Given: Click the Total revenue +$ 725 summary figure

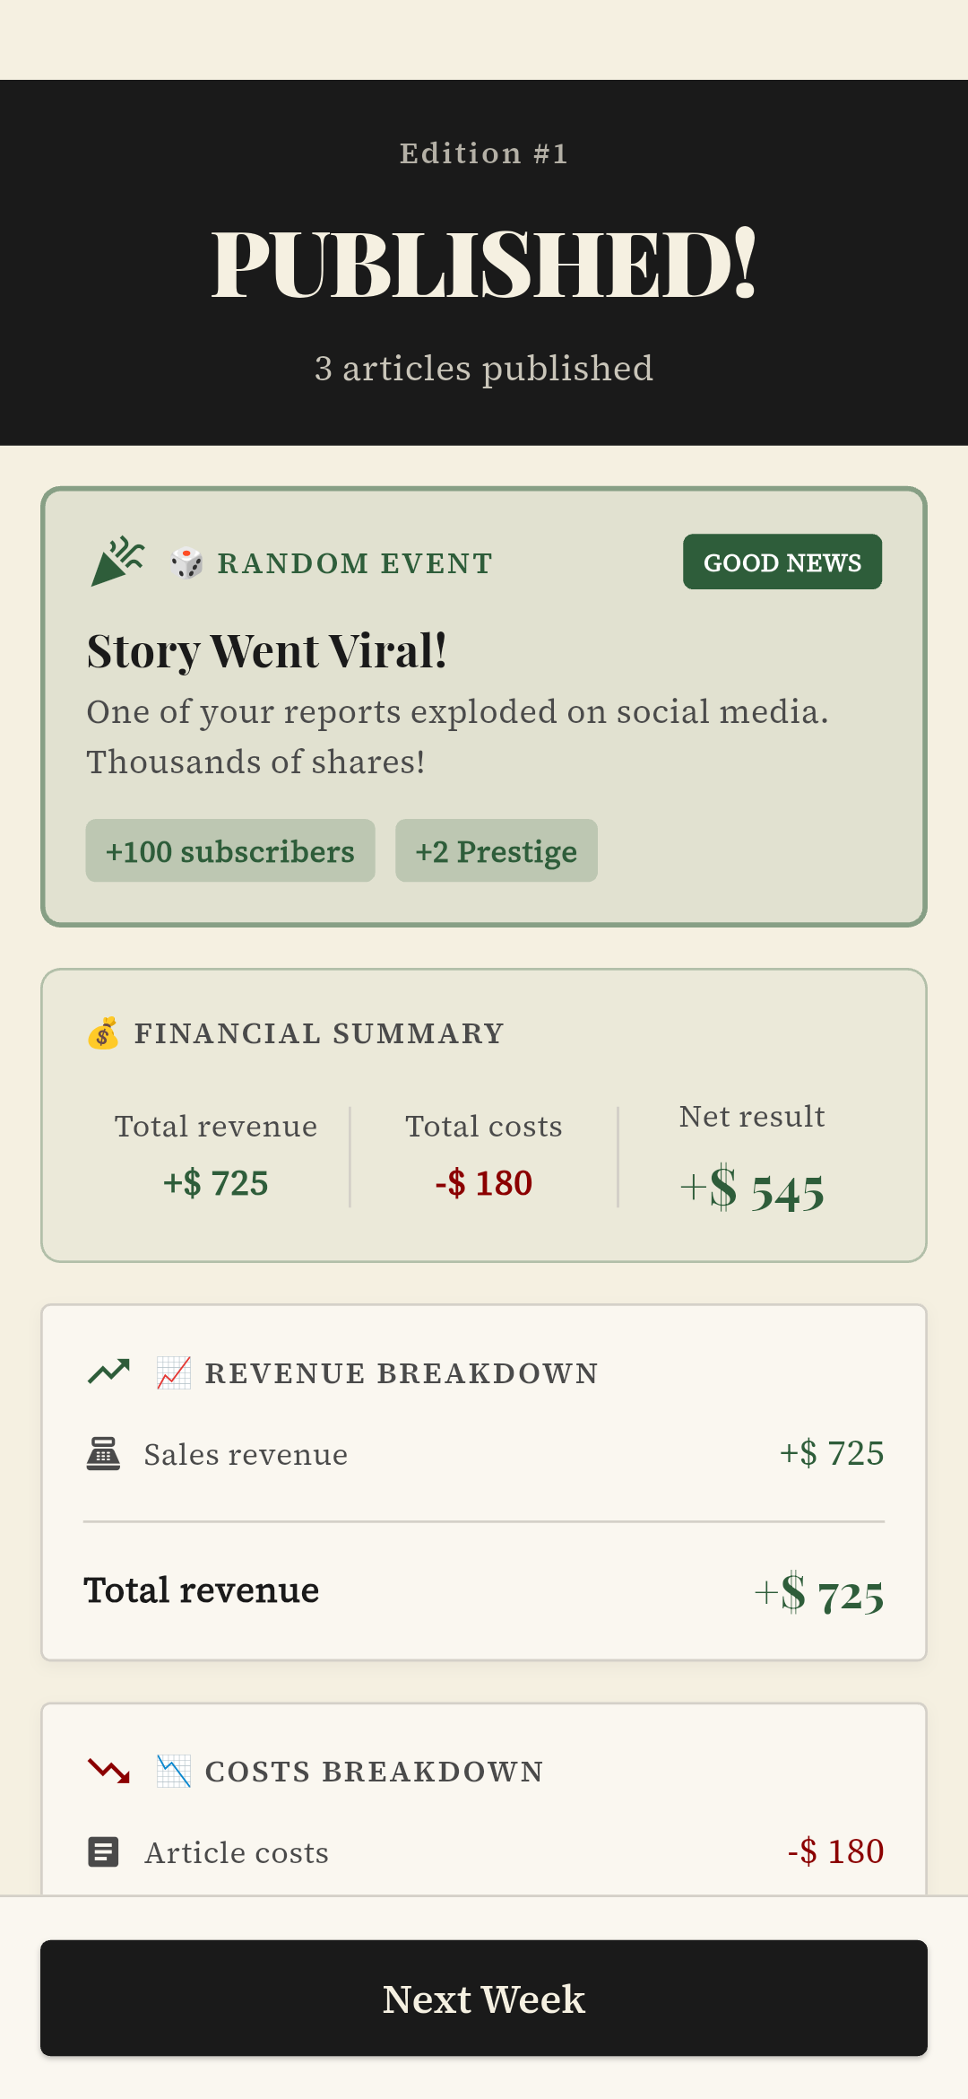Looking at the screenshot, I should pyautogui.click(x=216, y=1183).
